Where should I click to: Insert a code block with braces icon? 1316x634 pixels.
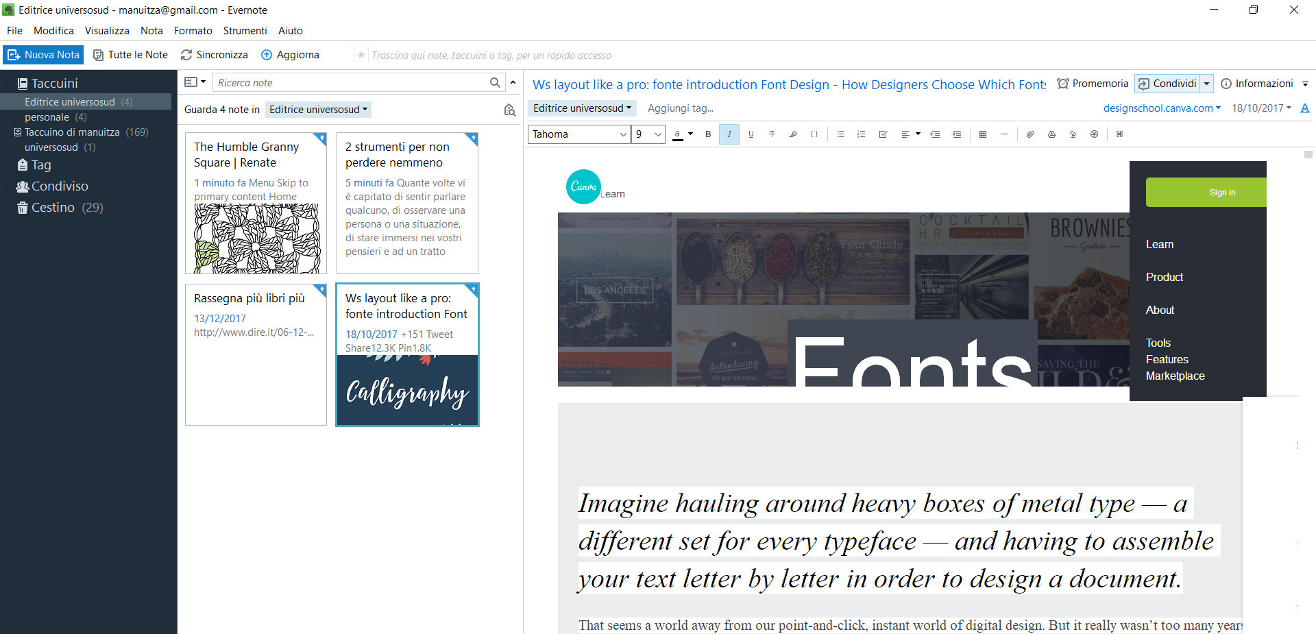(x=814, y=134)
